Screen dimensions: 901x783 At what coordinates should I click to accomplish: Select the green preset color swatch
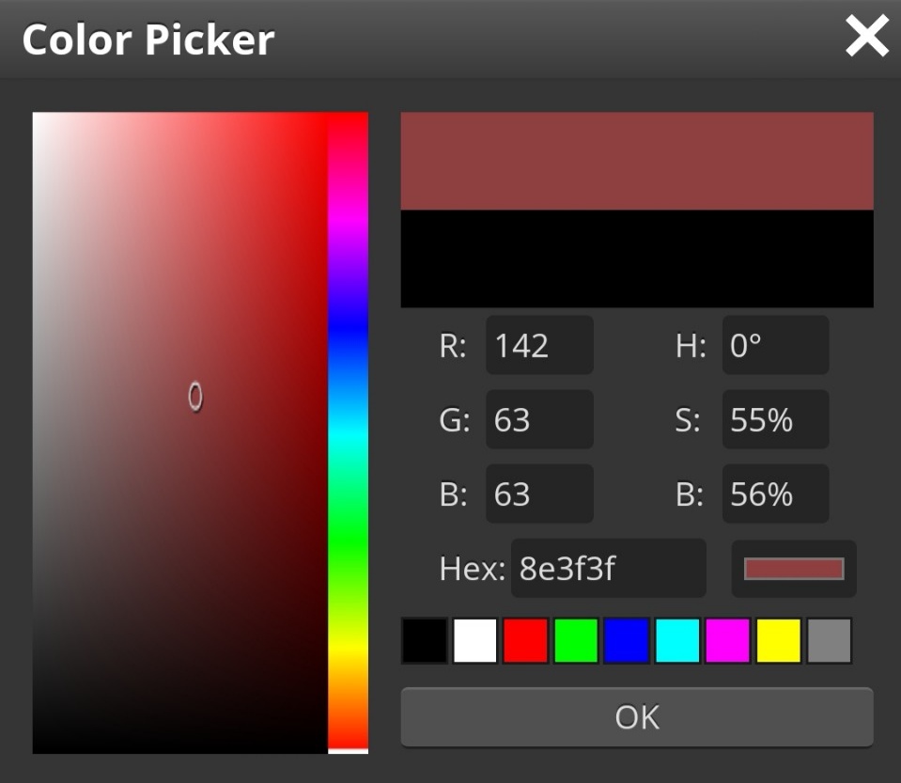[x=576, y=638]
